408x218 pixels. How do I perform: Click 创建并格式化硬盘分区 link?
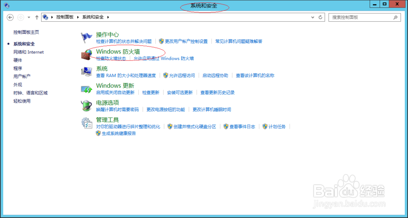[x=195, y=127]
